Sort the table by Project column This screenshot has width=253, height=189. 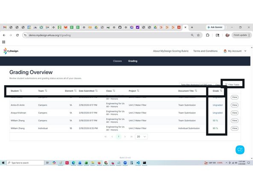pos(138,91)
